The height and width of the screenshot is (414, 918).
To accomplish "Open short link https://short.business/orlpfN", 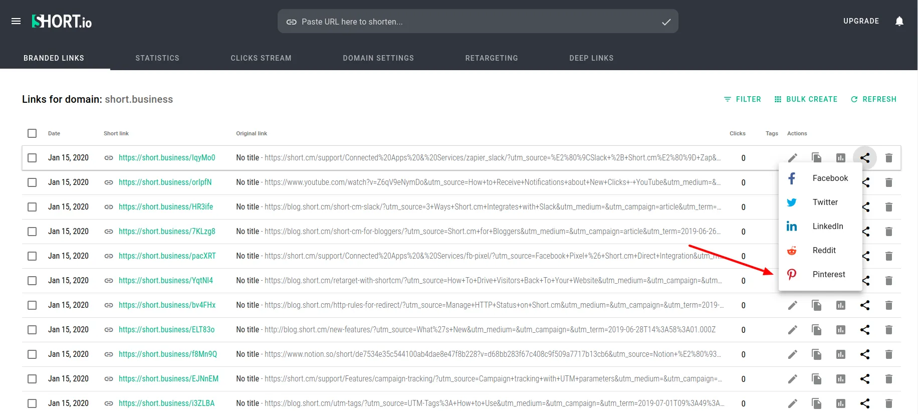I will 165,182.
